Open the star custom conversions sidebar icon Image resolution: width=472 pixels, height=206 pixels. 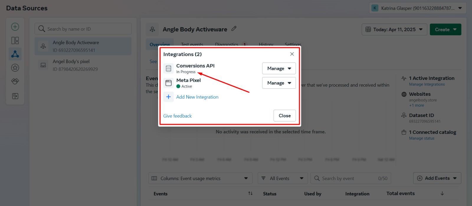[x=15, y=68]
